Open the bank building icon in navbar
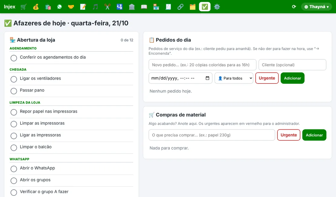 132,7
